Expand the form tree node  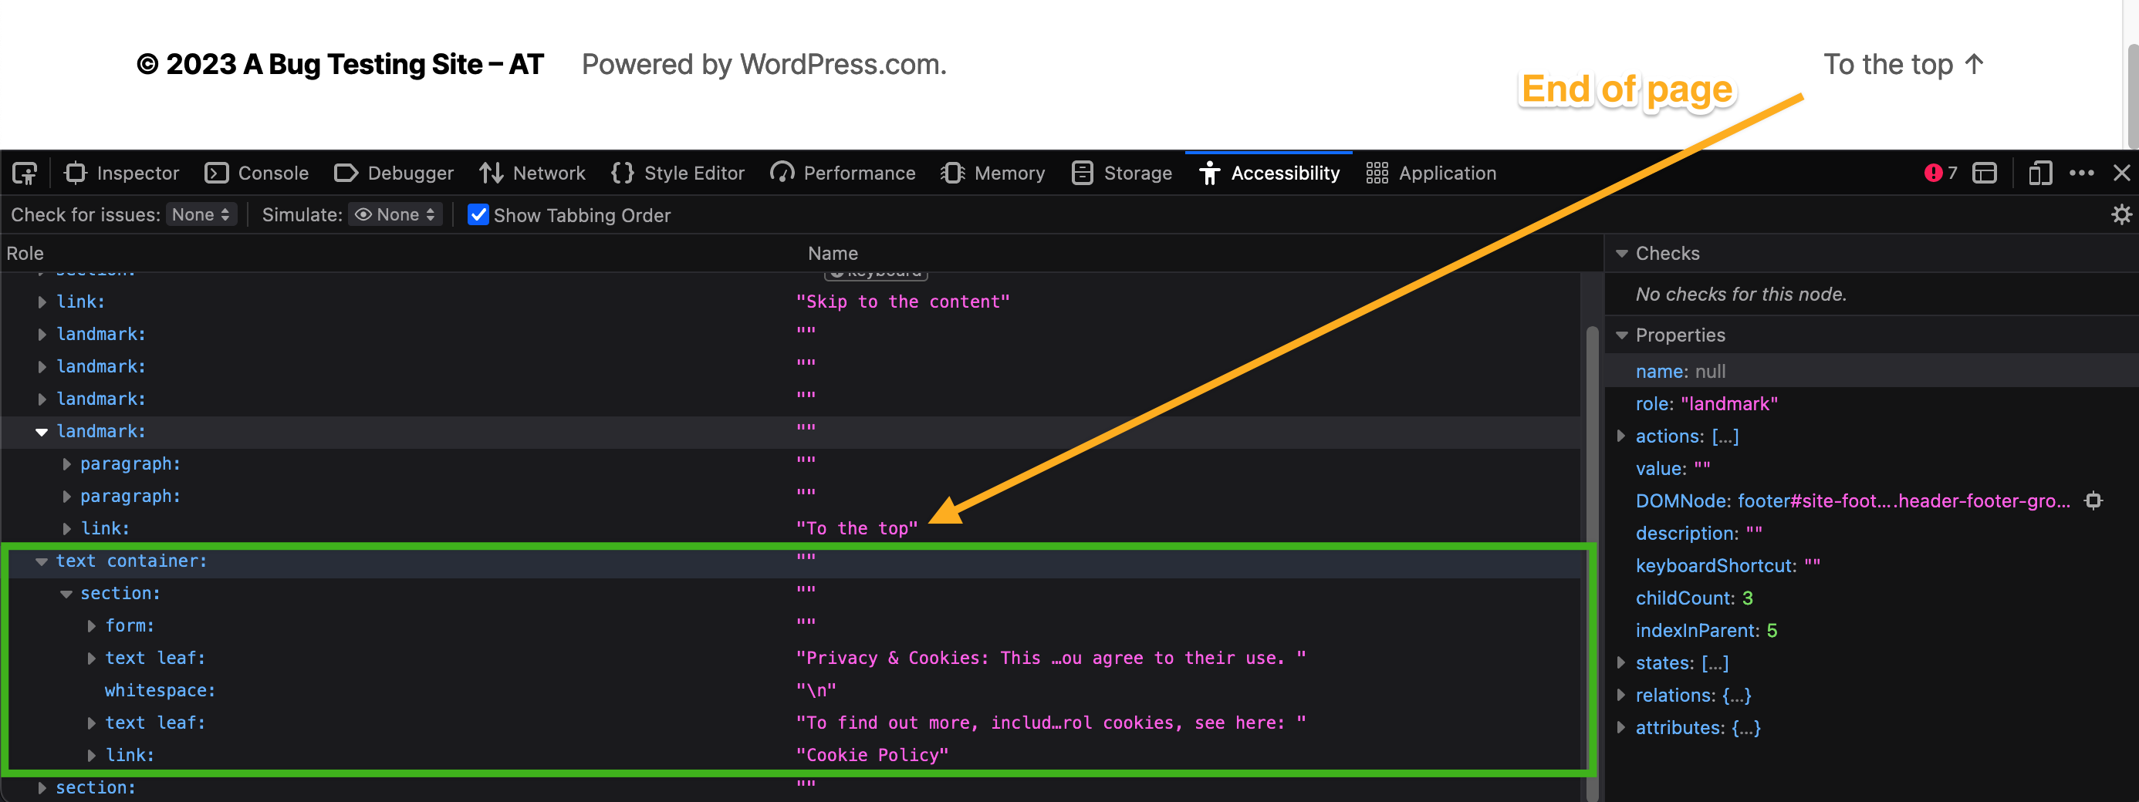tap(91, 625)
